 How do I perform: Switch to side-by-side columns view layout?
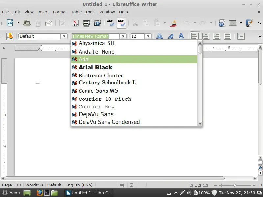198,185
